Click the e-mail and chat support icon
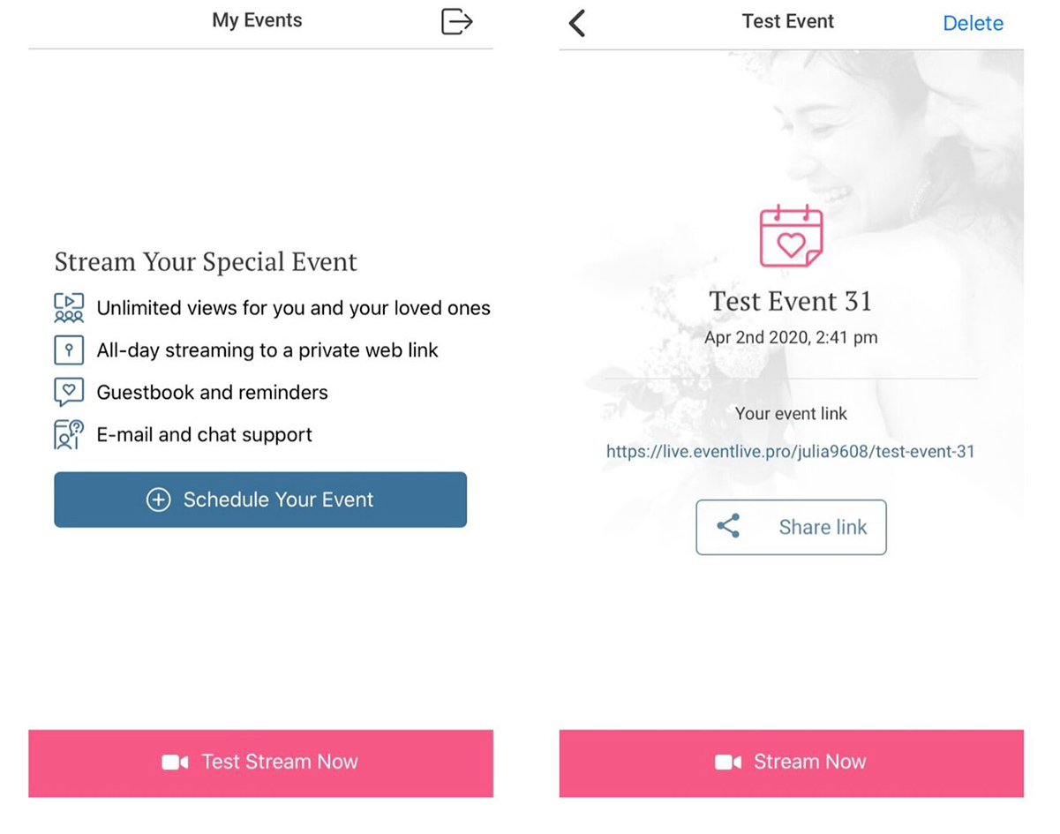Image resolution: width=1060 pixels, height=834 pixels. click(x=69, y=435)
